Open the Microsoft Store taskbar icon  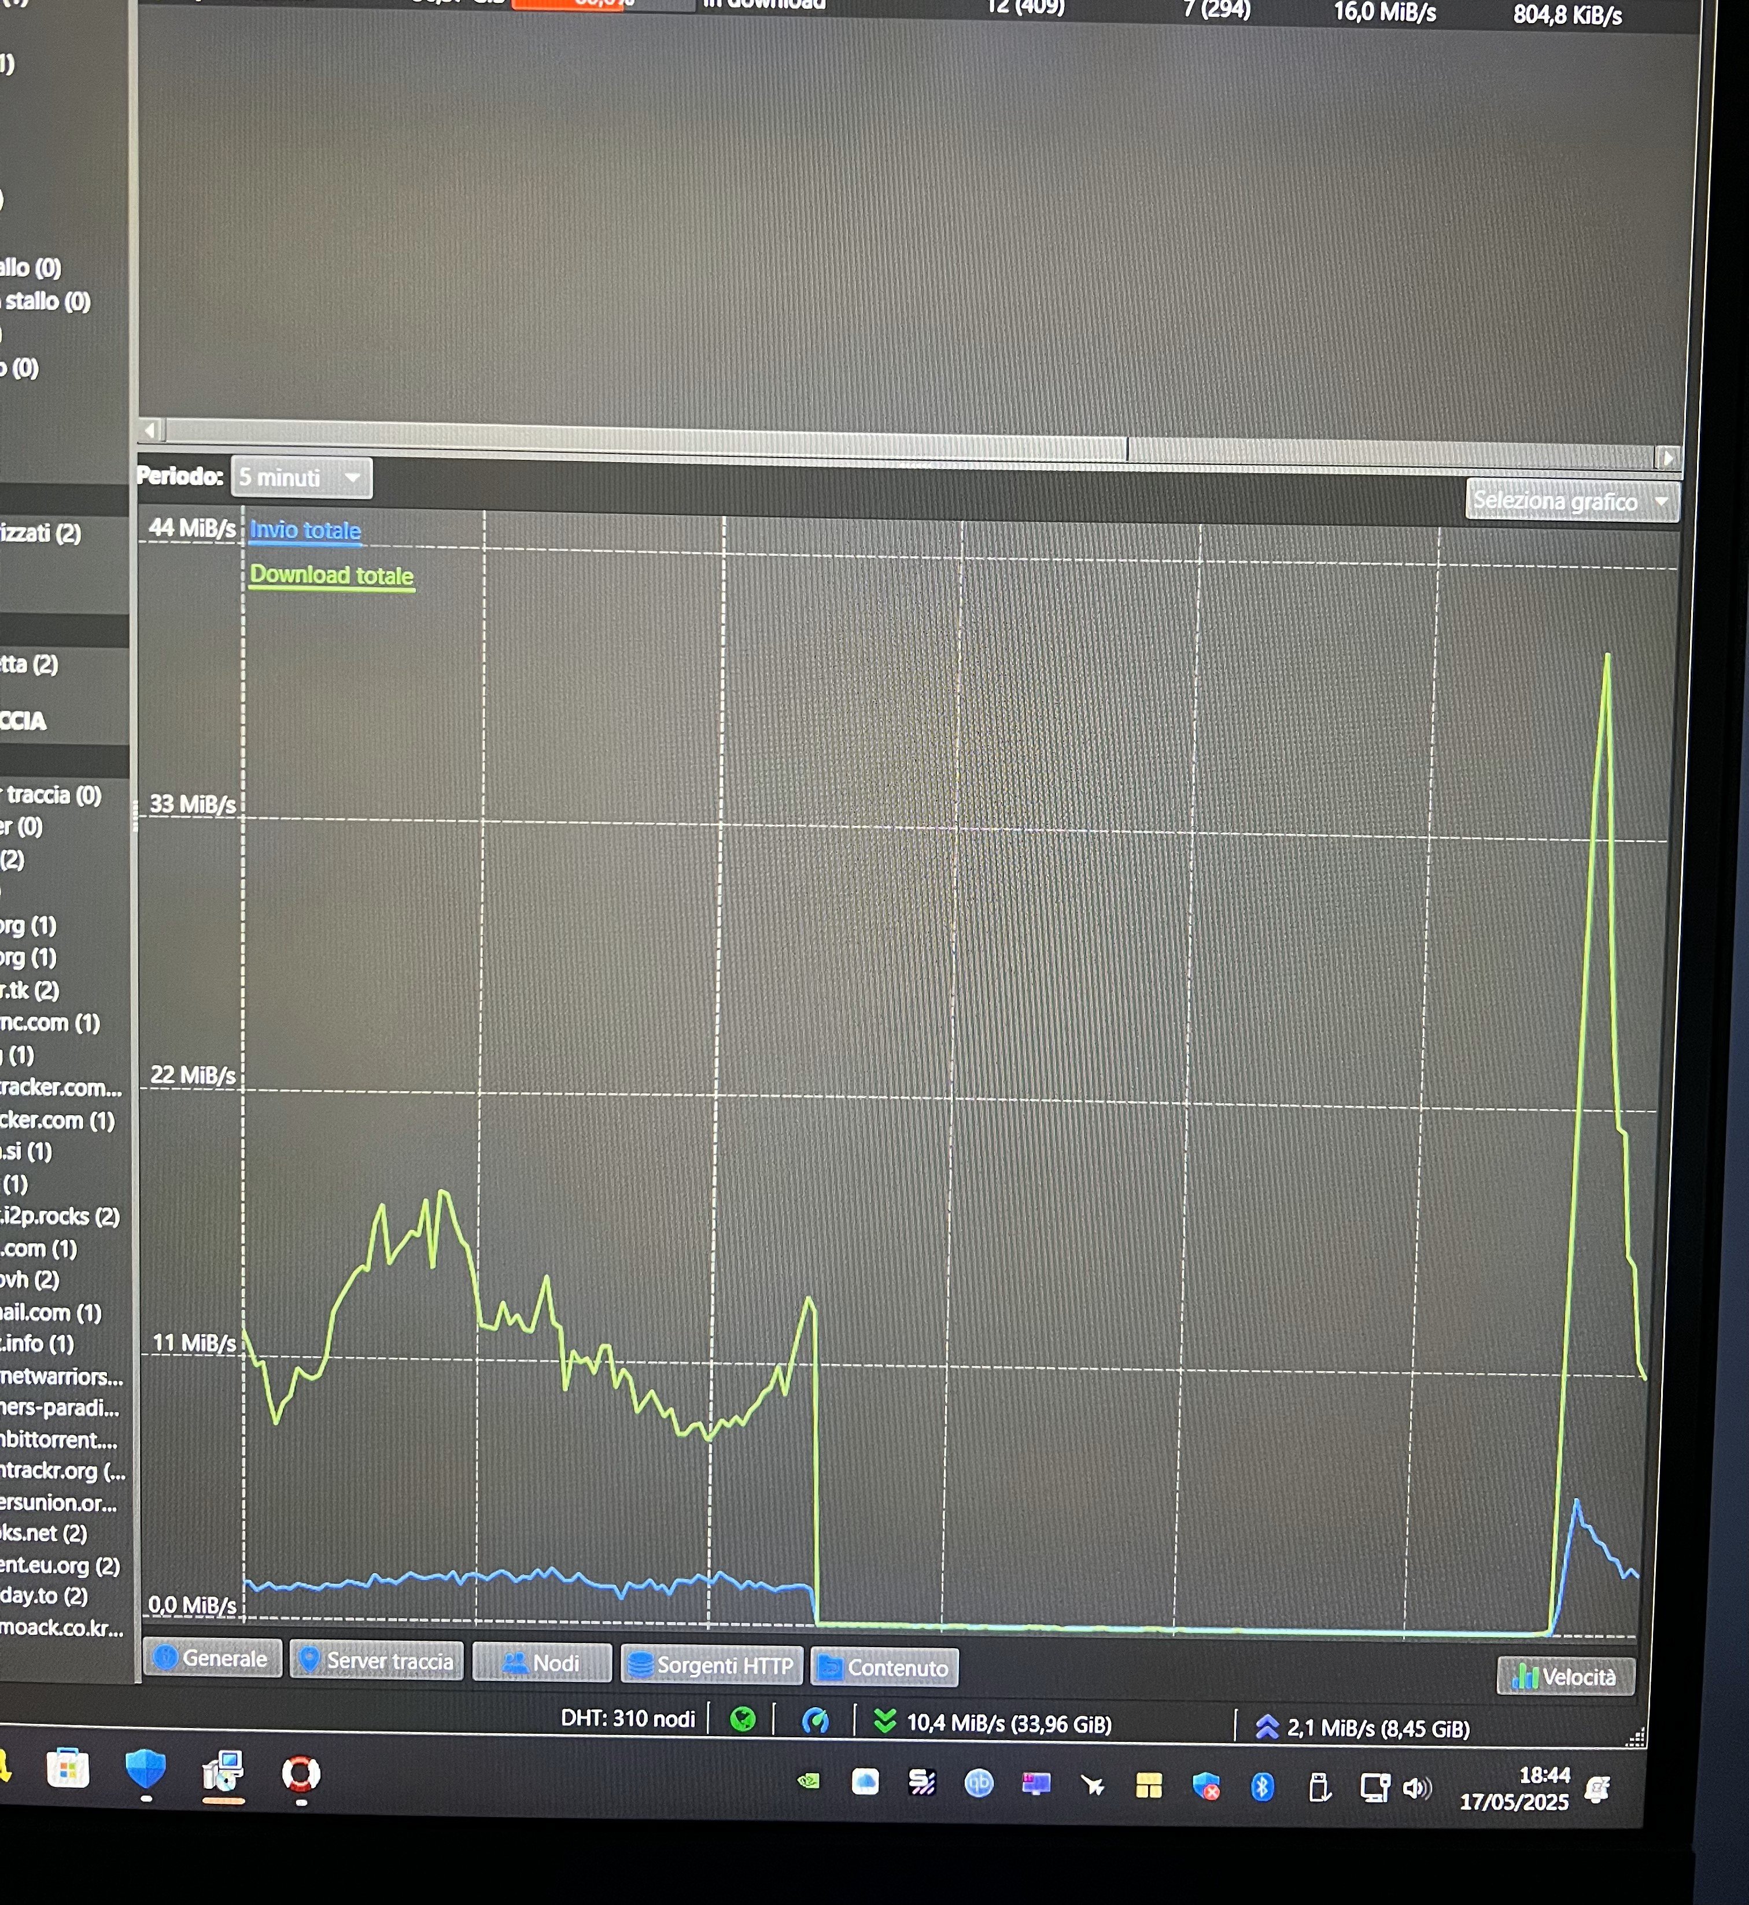68,1770
